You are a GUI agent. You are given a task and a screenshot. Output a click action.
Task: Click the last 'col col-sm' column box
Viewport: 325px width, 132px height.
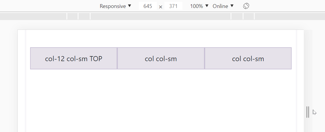click(x=248, y=58)
